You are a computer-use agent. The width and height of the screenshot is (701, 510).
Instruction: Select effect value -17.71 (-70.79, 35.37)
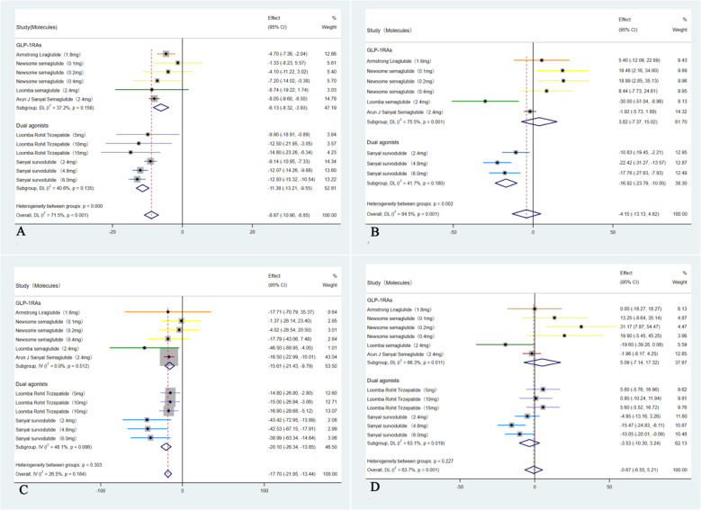291,312
